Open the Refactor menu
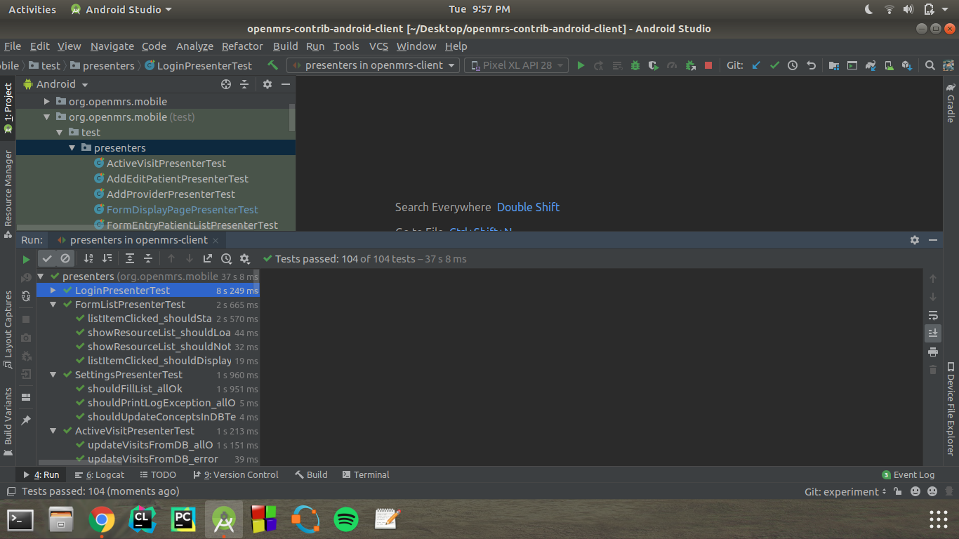Image resolution: width=959 pixels, height=539 pixels. tap(242, 46)
